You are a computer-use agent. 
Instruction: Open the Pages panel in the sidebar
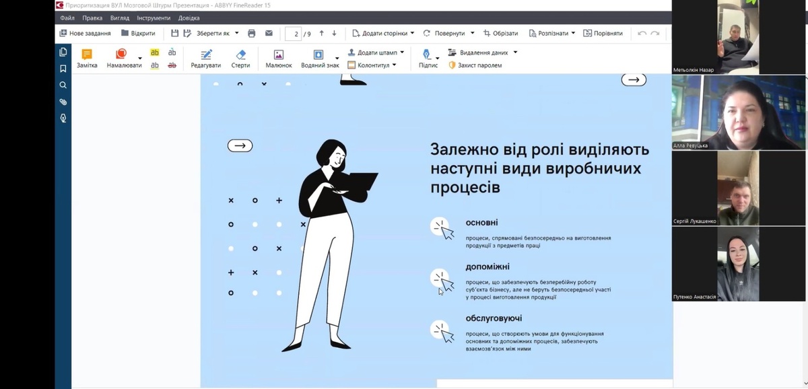(x=63, y=52)
